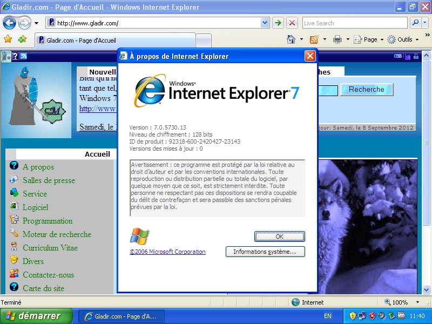Click the Home page icon
This screenshot has width=432, height=324.
291,39
